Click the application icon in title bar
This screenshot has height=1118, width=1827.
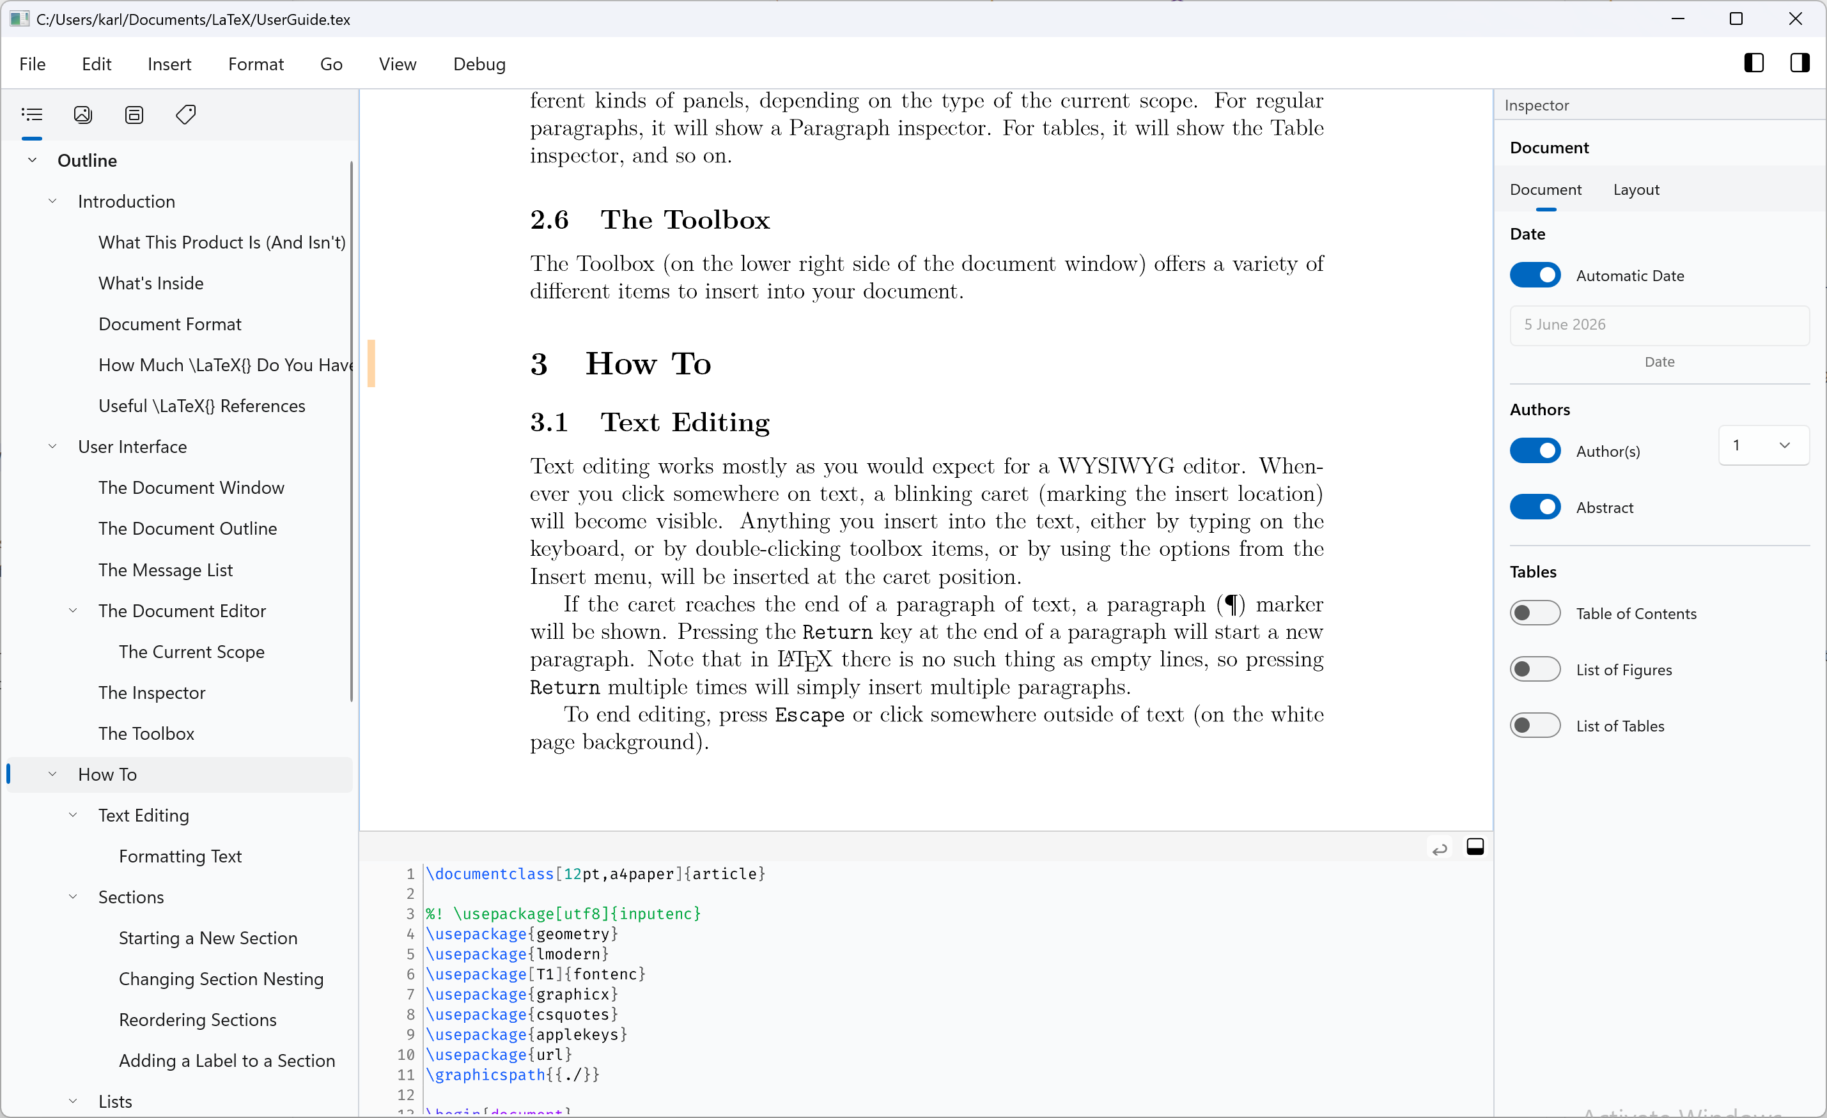(19, 19)
